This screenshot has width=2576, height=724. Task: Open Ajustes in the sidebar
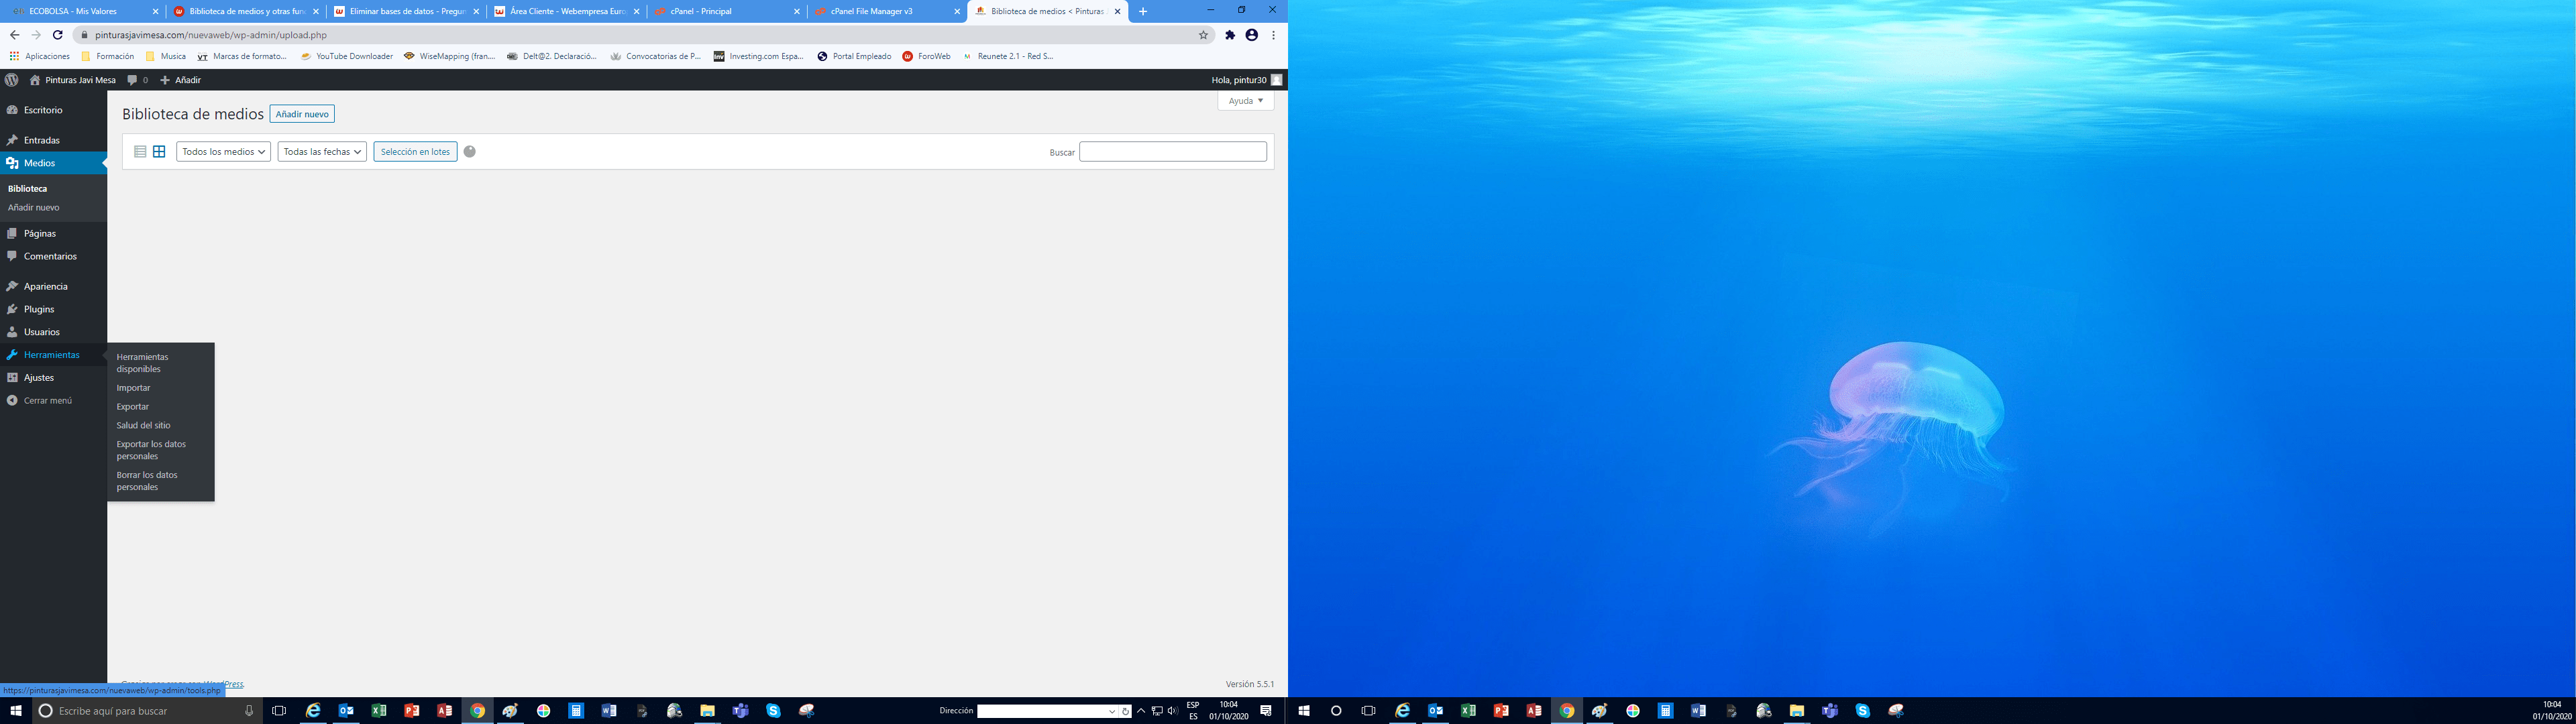click(53, 378)
